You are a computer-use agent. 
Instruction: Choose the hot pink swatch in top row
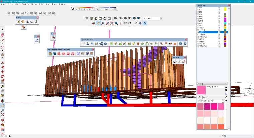click(213, 107)
